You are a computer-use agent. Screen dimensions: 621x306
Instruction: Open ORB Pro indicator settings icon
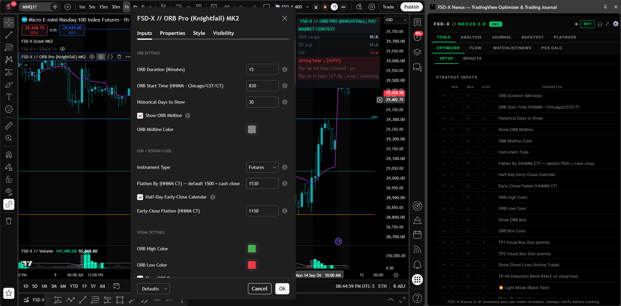101,57
